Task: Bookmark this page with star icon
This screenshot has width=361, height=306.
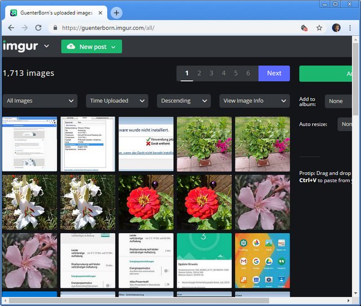Action: point(319,28)
